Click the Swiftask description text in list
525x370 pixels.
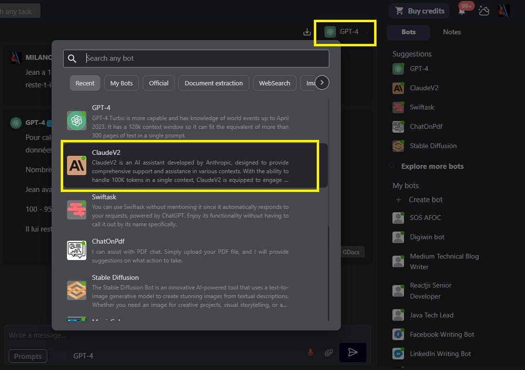pyautogui.click(x=190, y=216)
